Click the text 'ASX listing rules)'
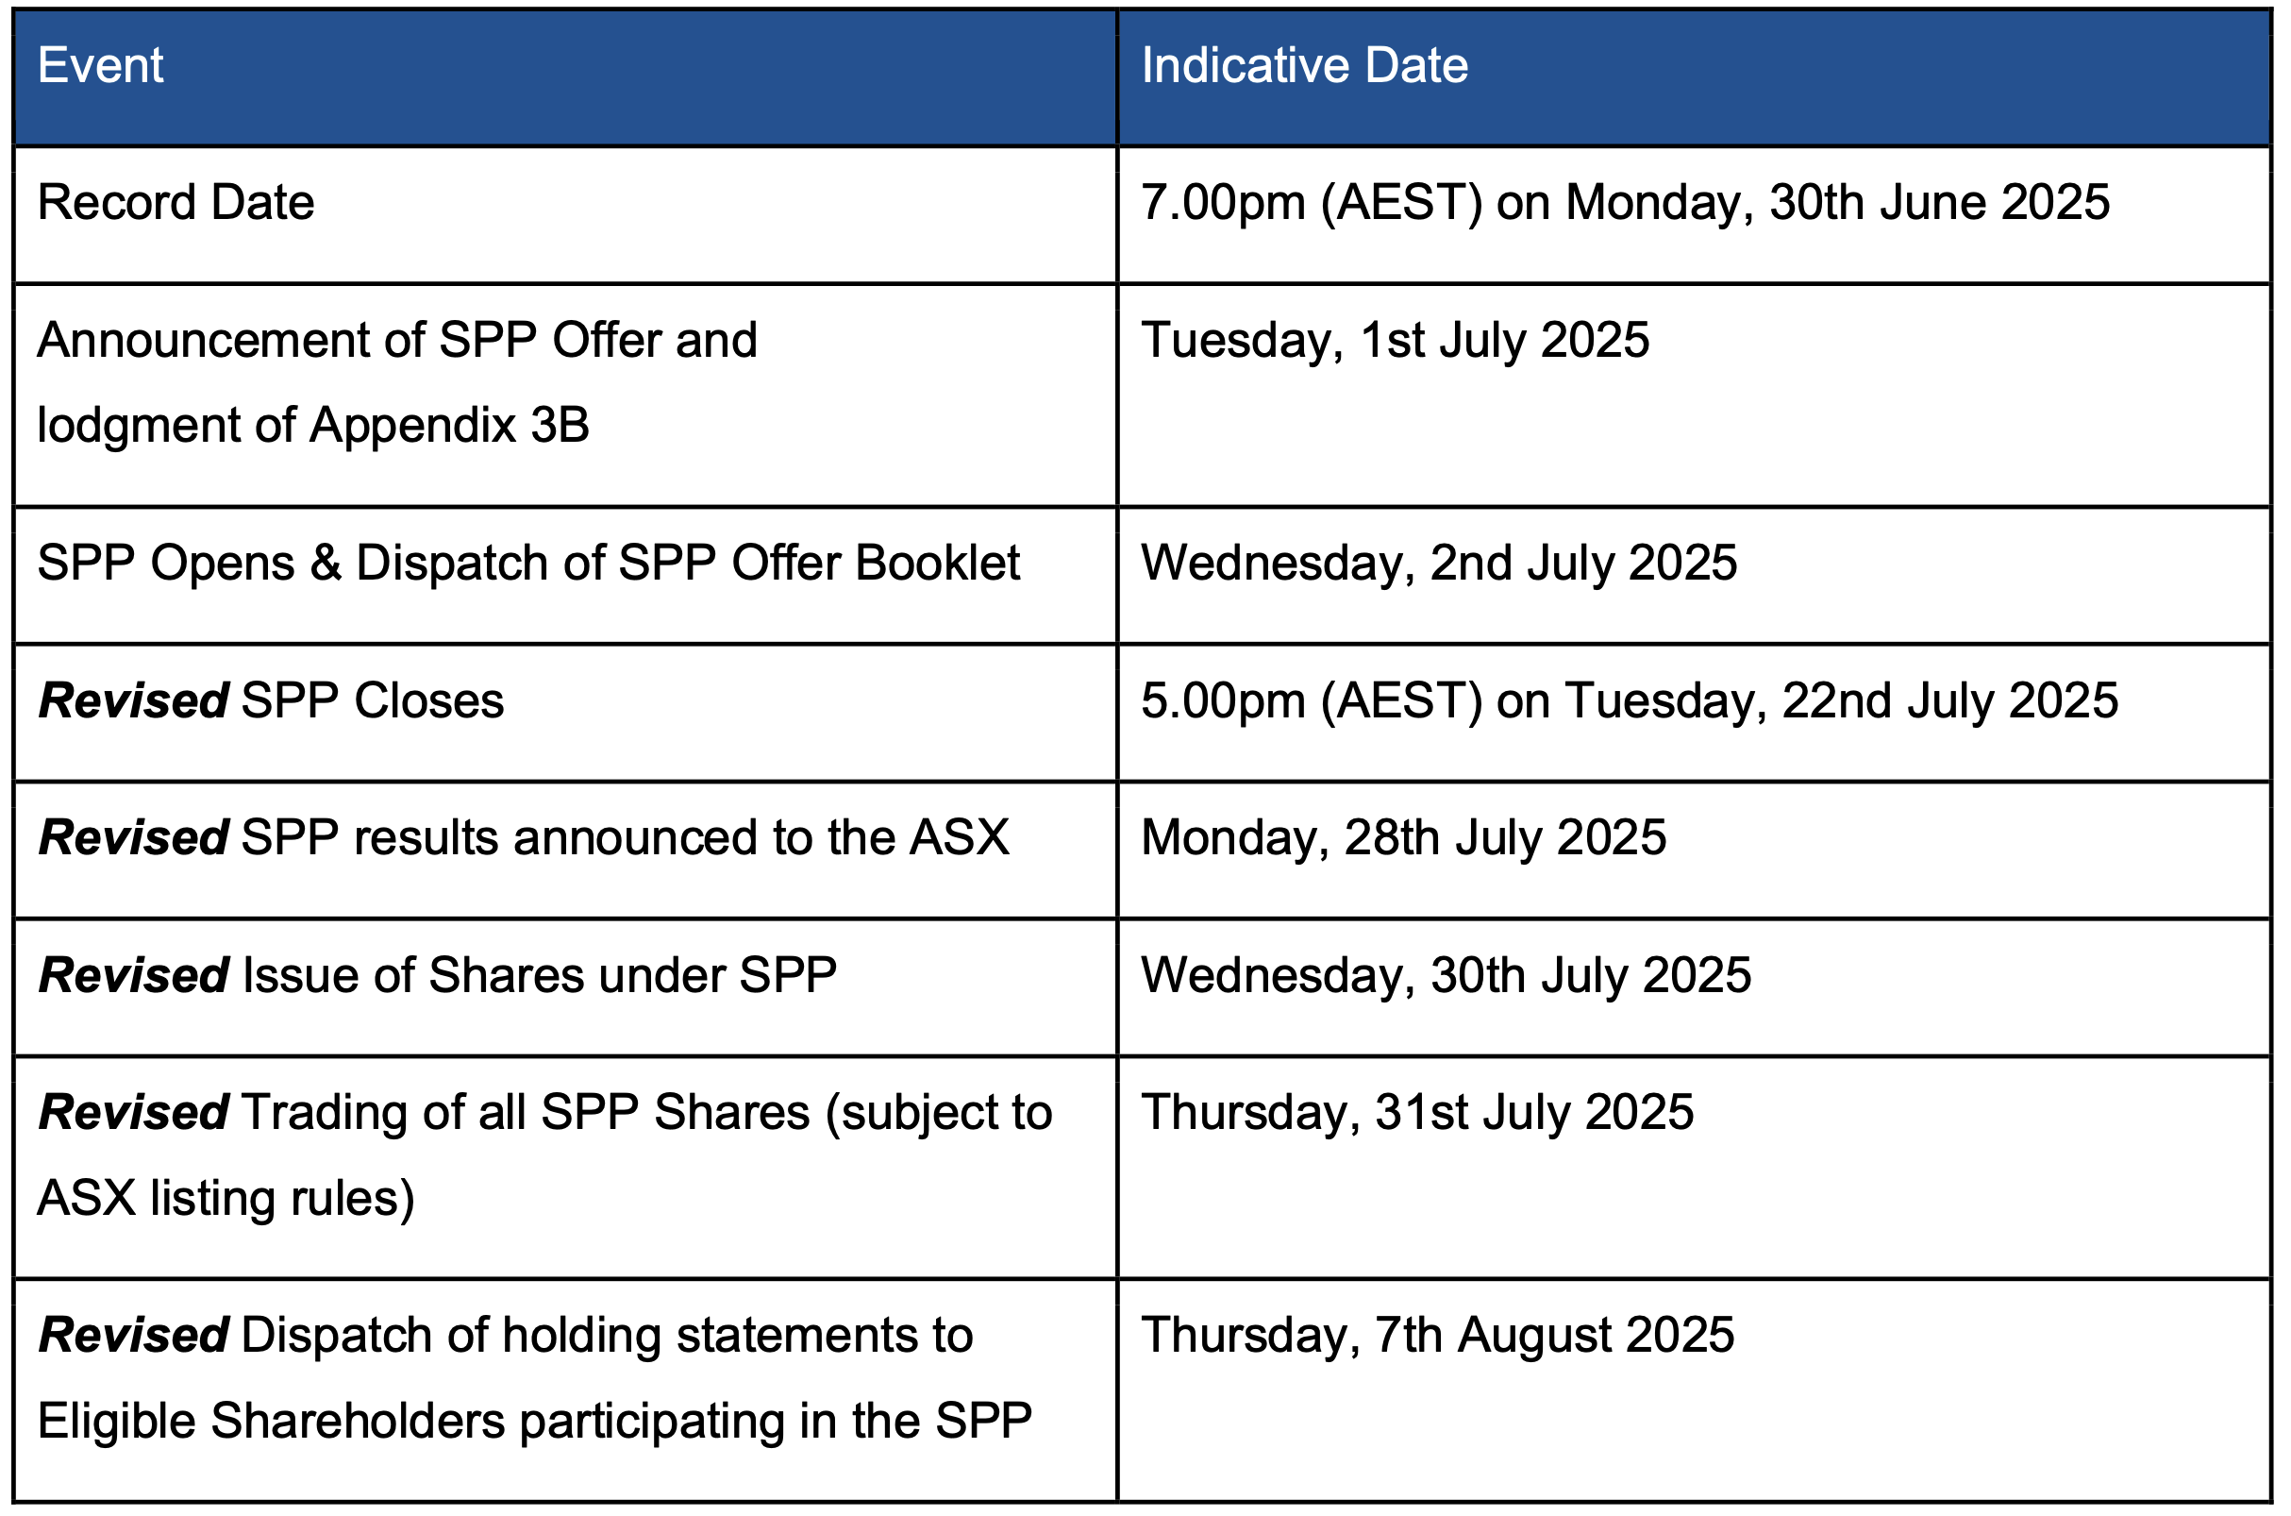Image resolution: width=2291 pixels, height=1516 pixels. [x=226, y=1199]
